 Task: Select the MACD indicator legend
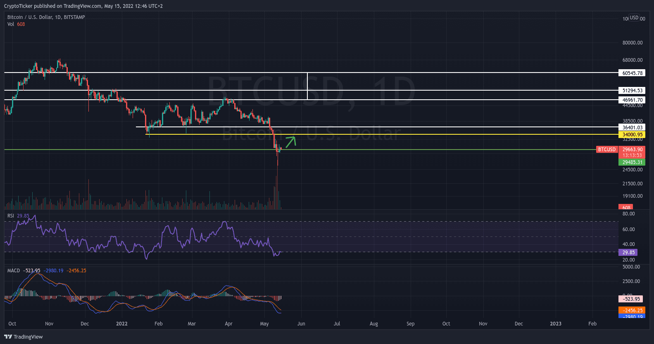pos(14,271)
